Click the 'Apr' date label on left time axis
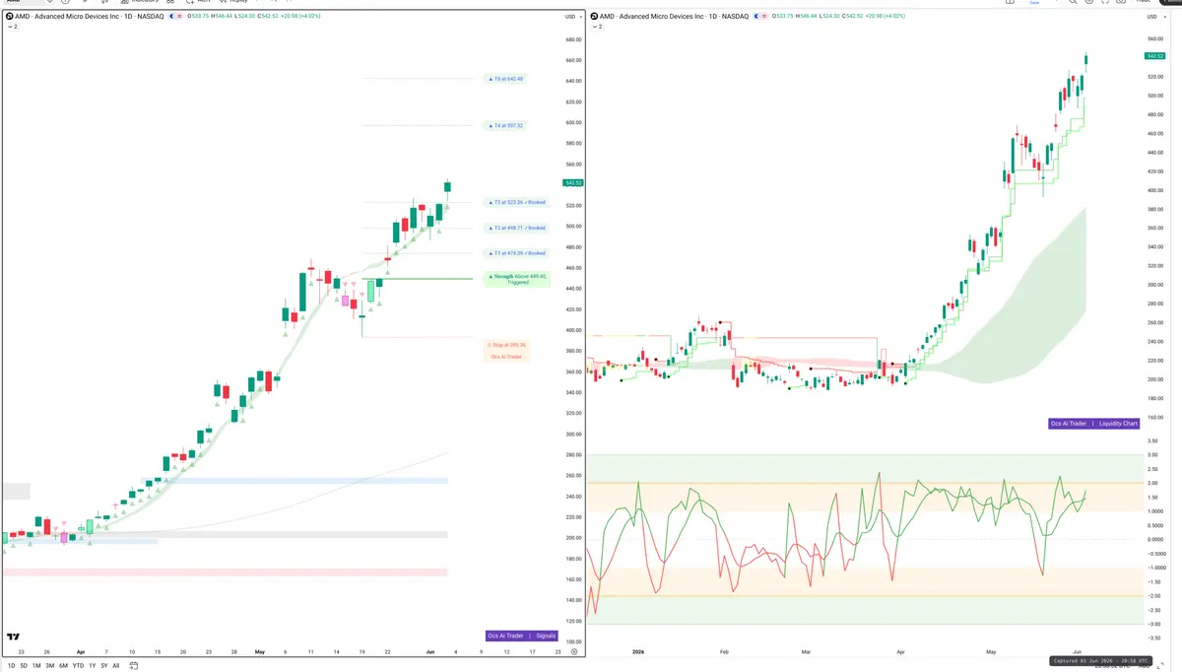 80,652
